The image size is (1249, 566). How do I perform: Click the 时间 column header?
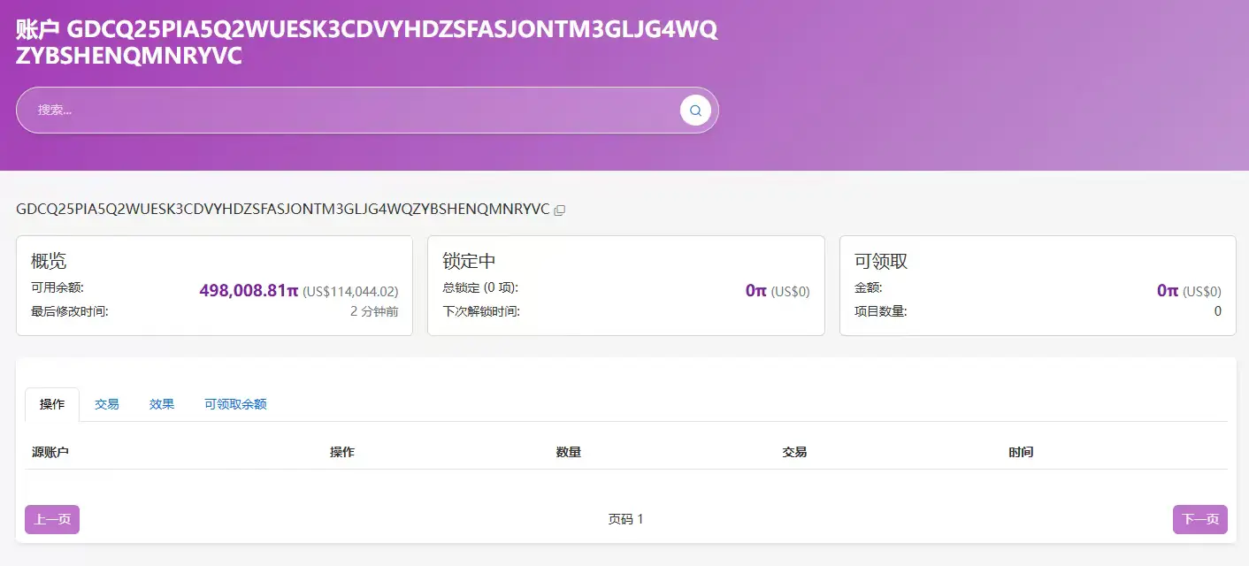(x=1021, y=452)
